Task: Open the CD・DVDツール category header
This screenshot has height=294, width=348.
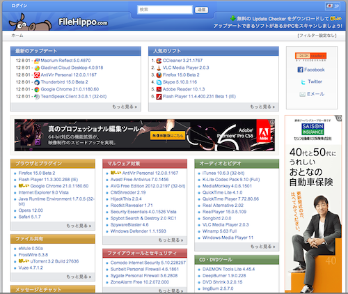Action: pos(237,260)
